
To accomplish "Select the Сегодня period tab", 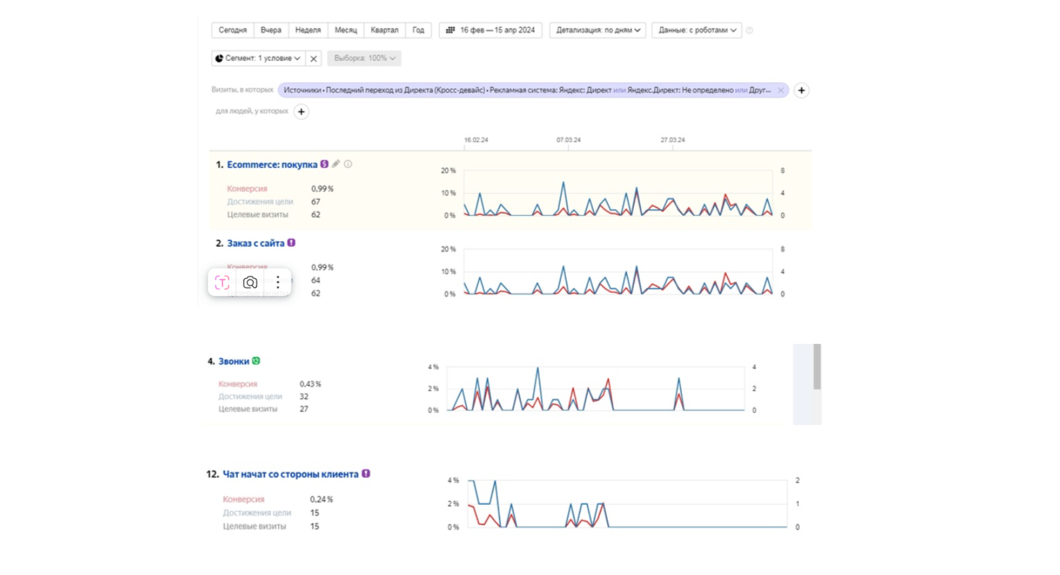I will [x=232, y=31].
